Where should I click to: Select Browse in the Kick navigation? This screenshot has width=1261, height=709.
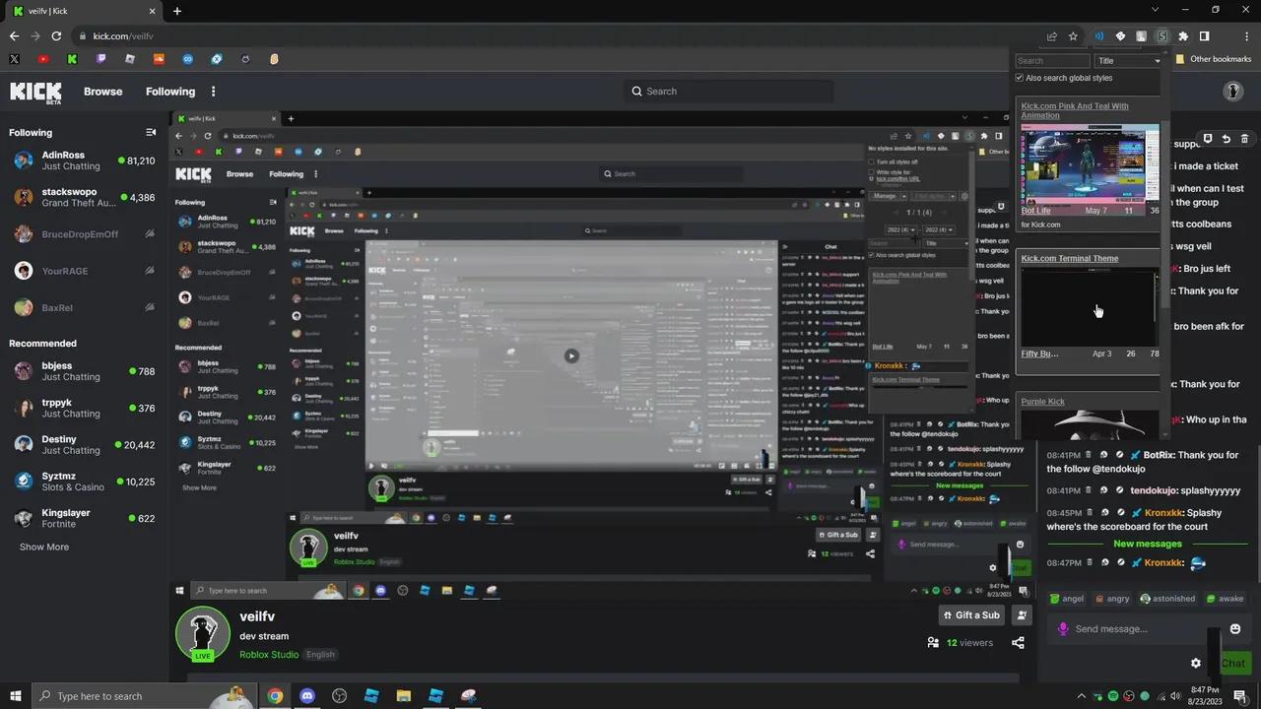pyautogui.click(x=102, y=91)
